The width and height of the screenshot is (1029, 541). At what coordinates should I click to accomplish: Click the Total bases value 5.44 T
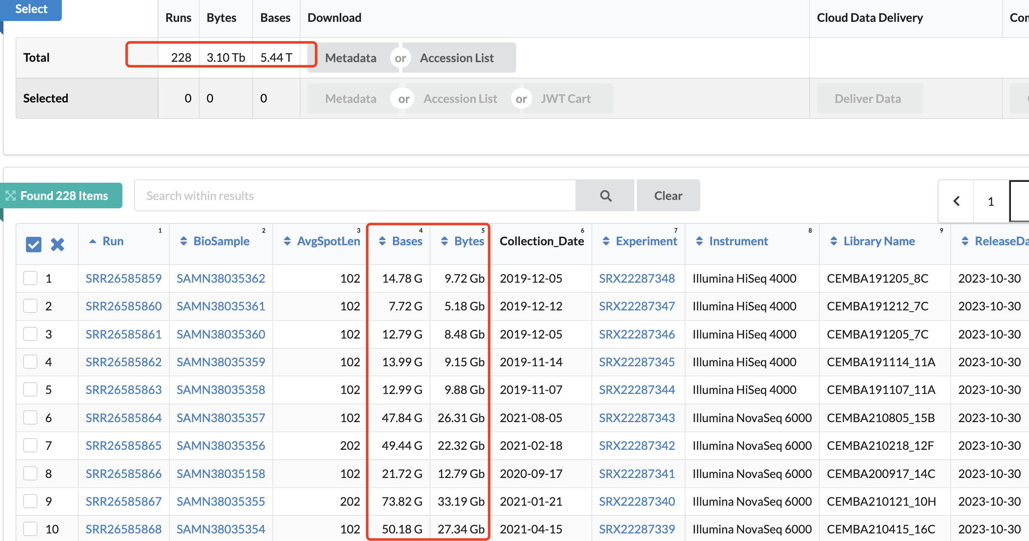(276, 58)
